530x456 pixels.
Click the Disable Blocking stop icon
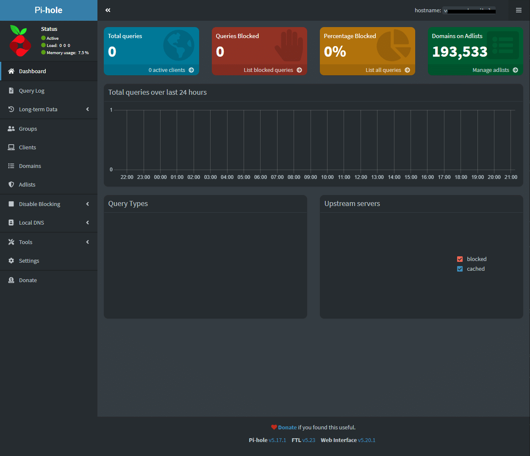pos(11,204)
